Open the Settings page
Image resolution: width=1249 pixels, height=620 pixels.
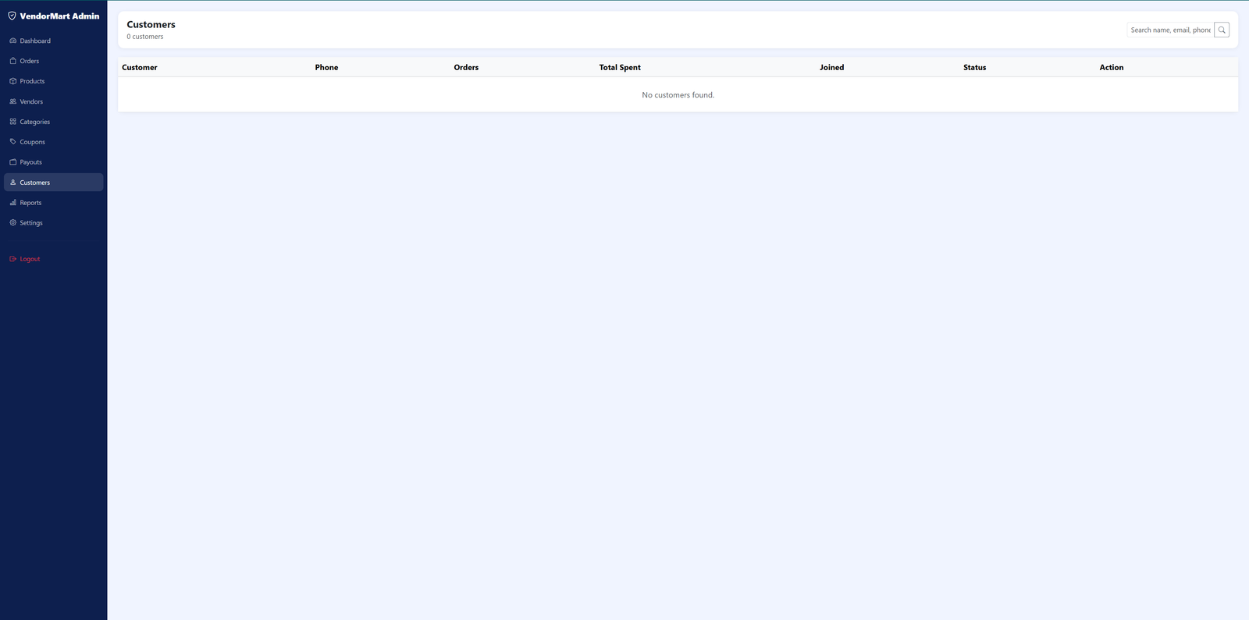54,223
